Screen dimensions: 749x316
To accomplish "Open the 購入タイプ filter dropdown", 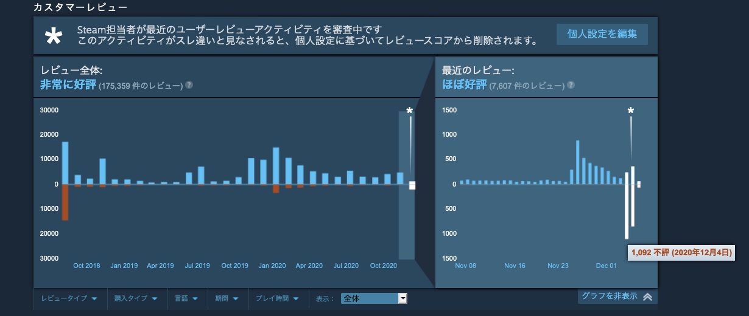I will tap(136, 298).
